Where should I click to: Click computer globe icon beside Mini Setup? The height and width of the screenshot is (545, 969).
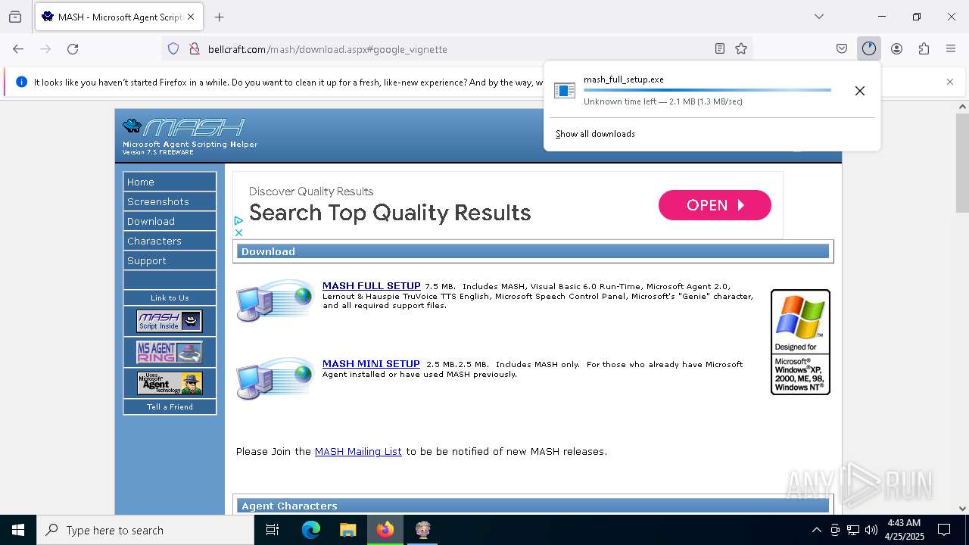(275, 378)
